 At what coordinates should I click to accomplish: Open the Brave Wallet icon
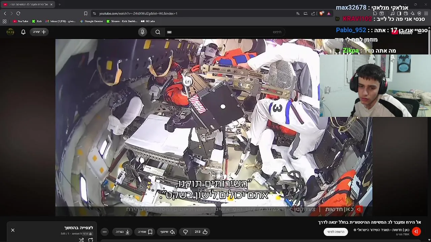(x=406, y=13)
